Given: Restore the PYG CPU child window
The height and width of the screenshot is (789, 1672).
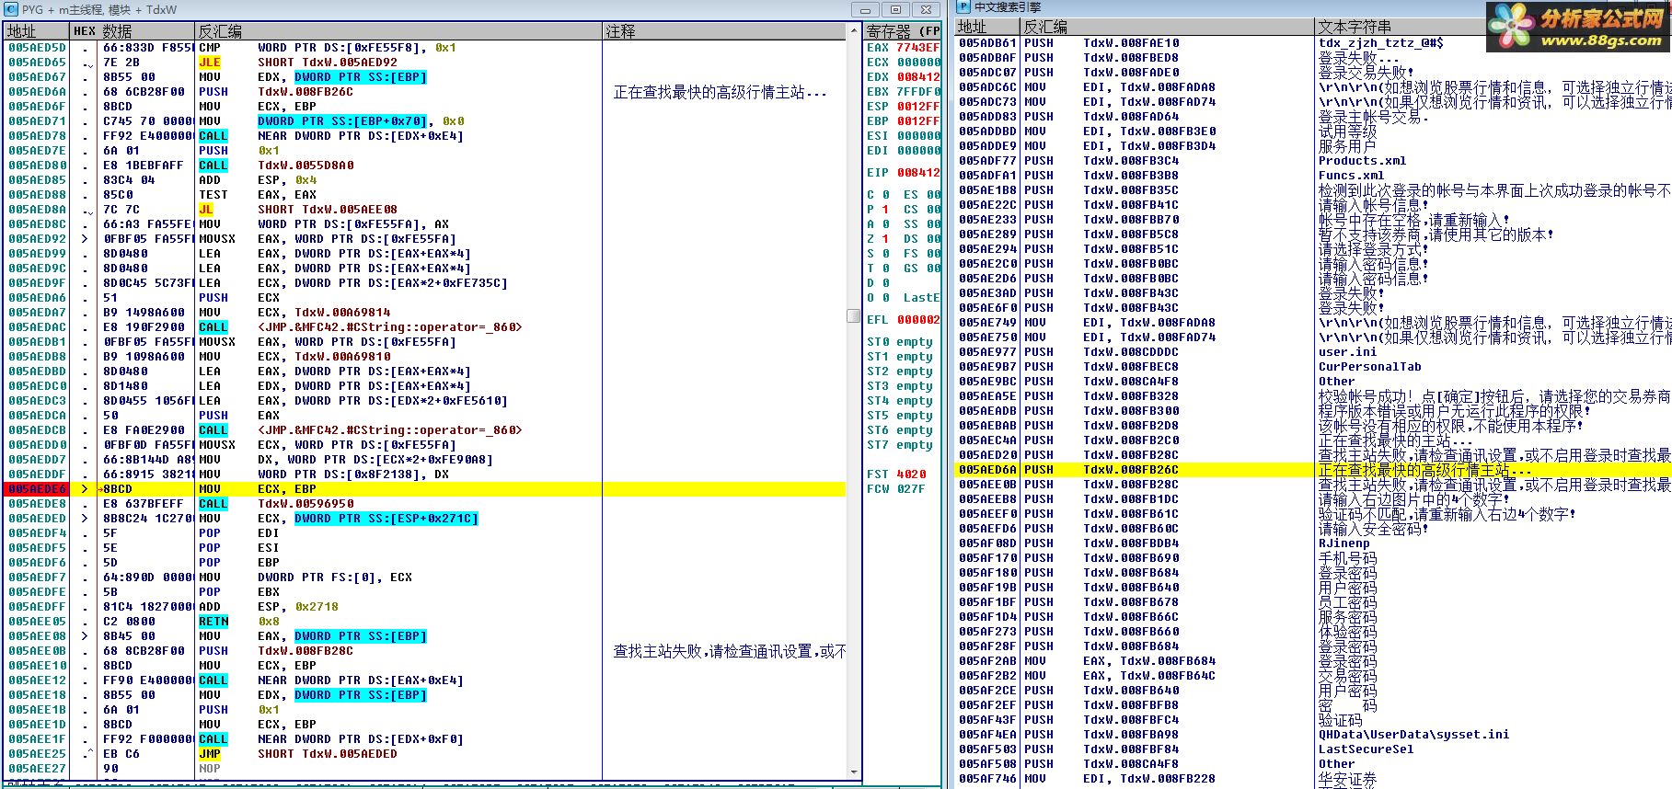Looking at the screenshot, I should 895,9.
